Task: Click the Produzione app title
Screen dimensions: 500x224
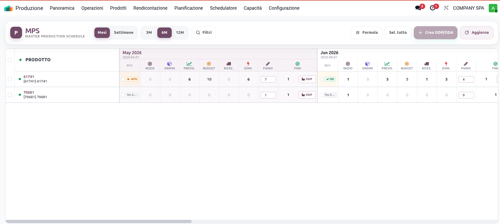Action: click(29, 8)
